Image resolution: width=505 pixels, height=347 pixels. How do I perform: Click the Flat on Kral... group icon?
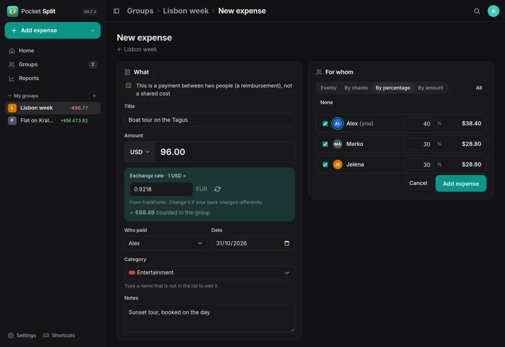point(12,121)
